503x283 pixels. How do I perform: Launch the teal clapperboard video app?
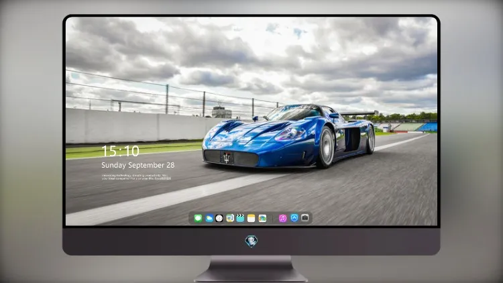(240, 219)
